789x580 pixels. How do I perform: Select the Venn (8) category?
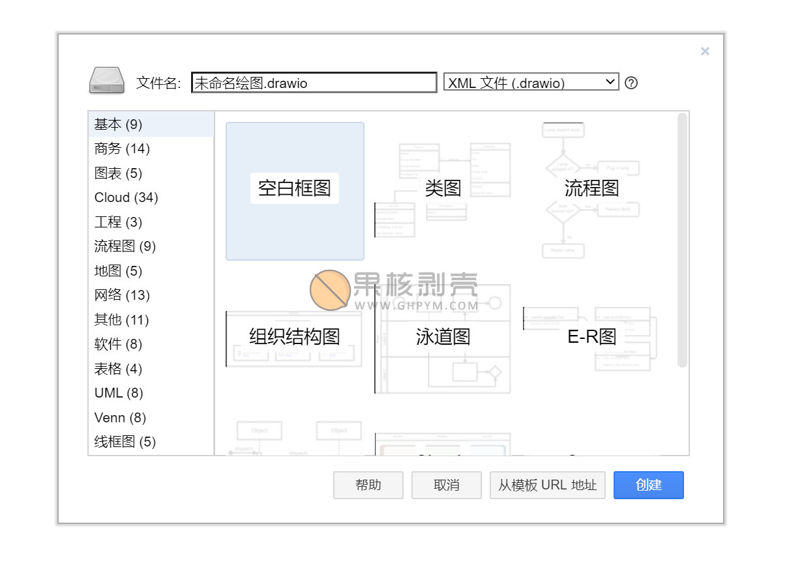pyautogui.click(x=151, y=418)
